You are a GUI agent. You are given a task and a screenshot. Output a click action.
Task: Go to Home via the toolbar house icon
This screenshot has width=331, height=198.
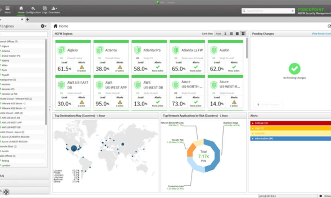click(x=21, y=10)
